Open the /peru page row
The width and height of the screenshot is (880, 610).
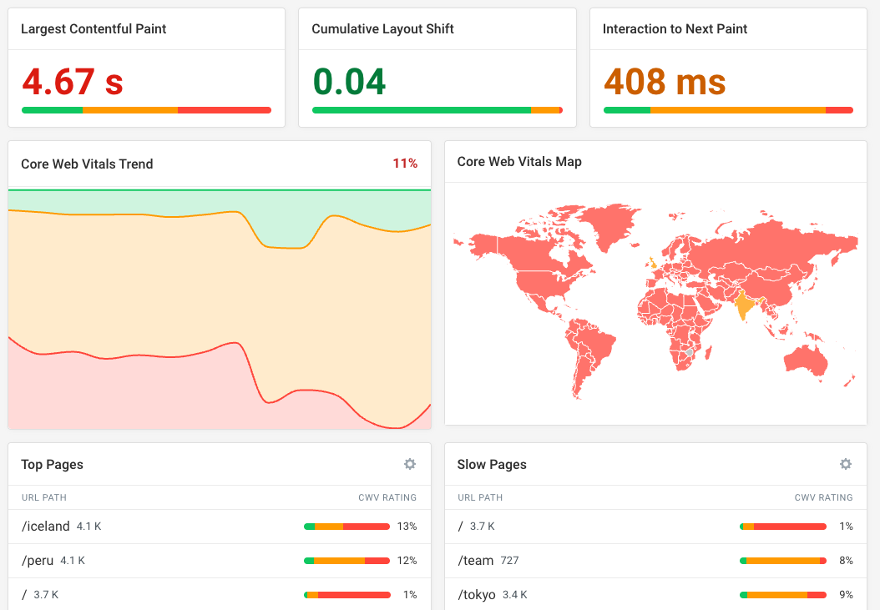tap(220, 561)
